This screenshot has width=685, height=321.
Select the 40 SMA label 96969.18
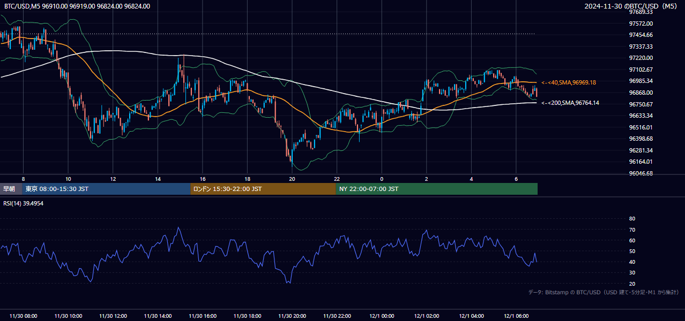point(569,82)
